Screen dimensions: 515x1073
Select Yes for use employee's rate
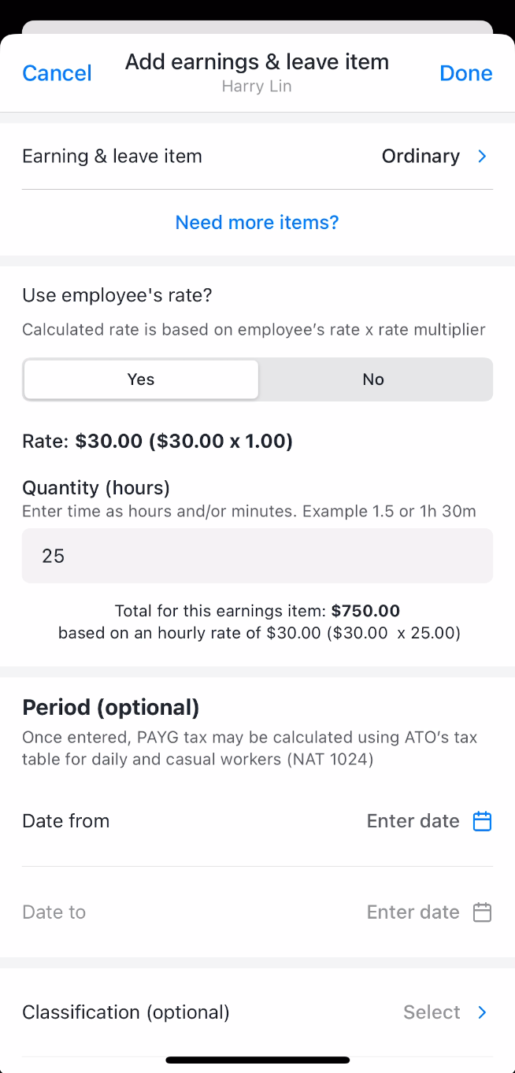click(x=141, y=379)
